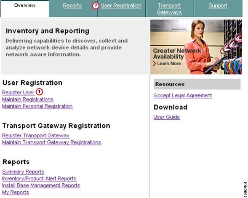Open the Overview tab

[25, 5]
